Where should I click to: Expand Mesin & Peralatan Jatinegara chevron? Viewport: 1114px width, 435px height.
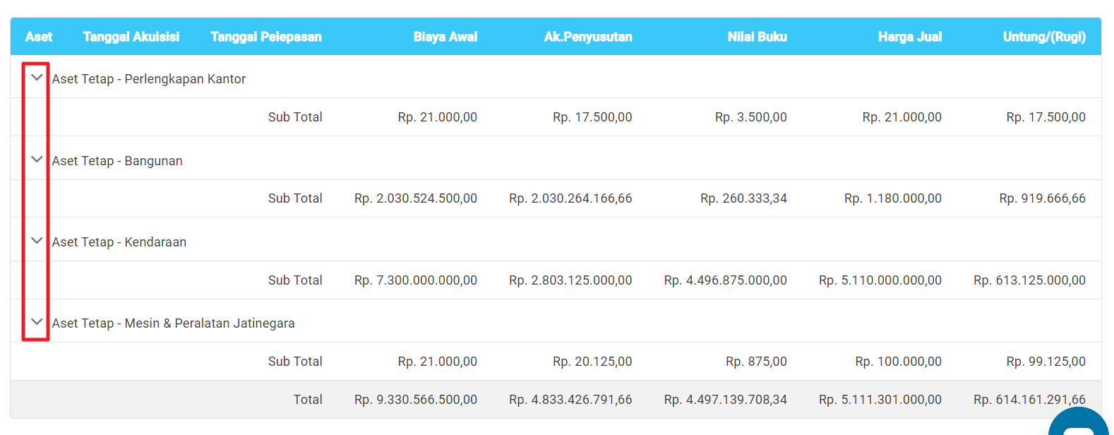tap(37, 322)
